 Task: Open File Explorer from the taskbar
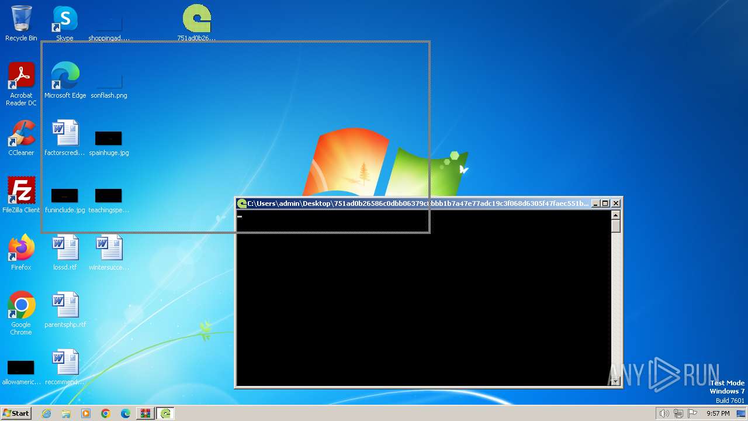66,413
